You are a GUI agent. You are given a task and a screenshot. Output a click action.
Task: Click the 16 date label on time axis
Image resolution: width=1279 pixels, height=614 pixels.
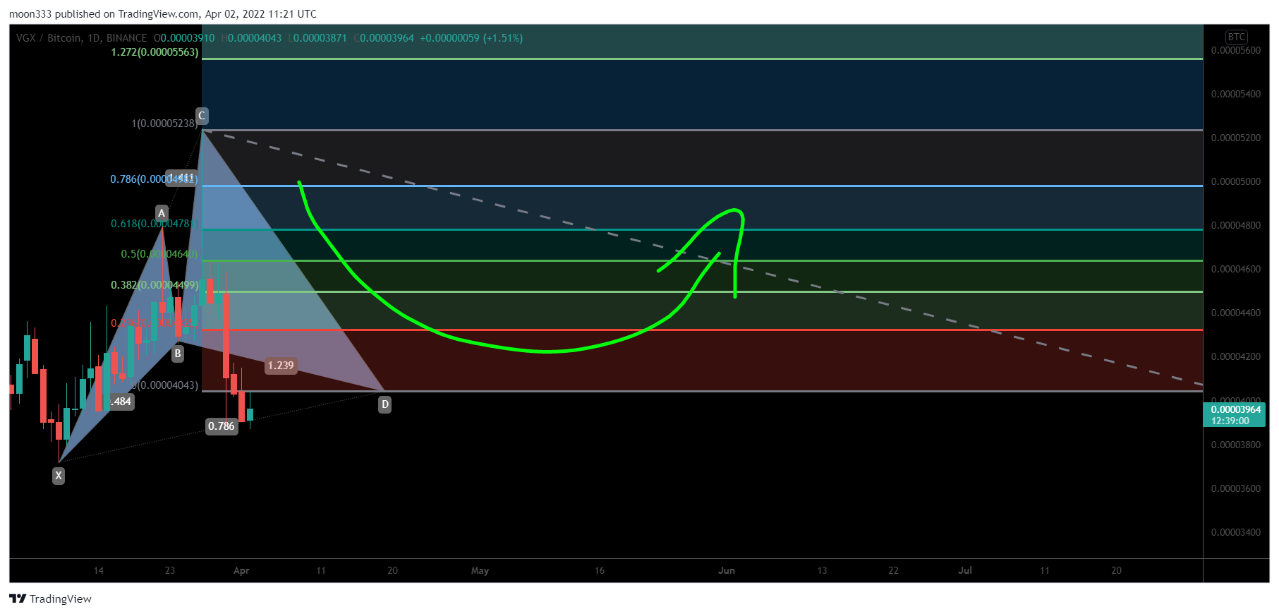(599, 571)
